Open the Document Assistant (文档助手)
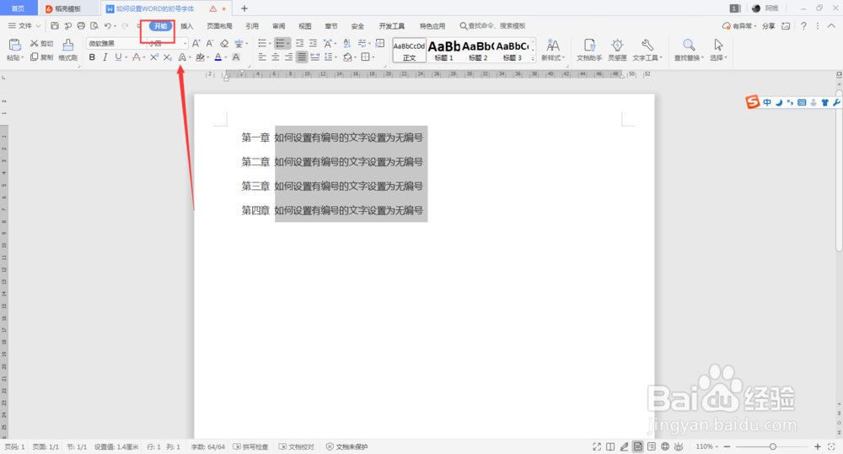843x454 pixels. click(589, 50)
